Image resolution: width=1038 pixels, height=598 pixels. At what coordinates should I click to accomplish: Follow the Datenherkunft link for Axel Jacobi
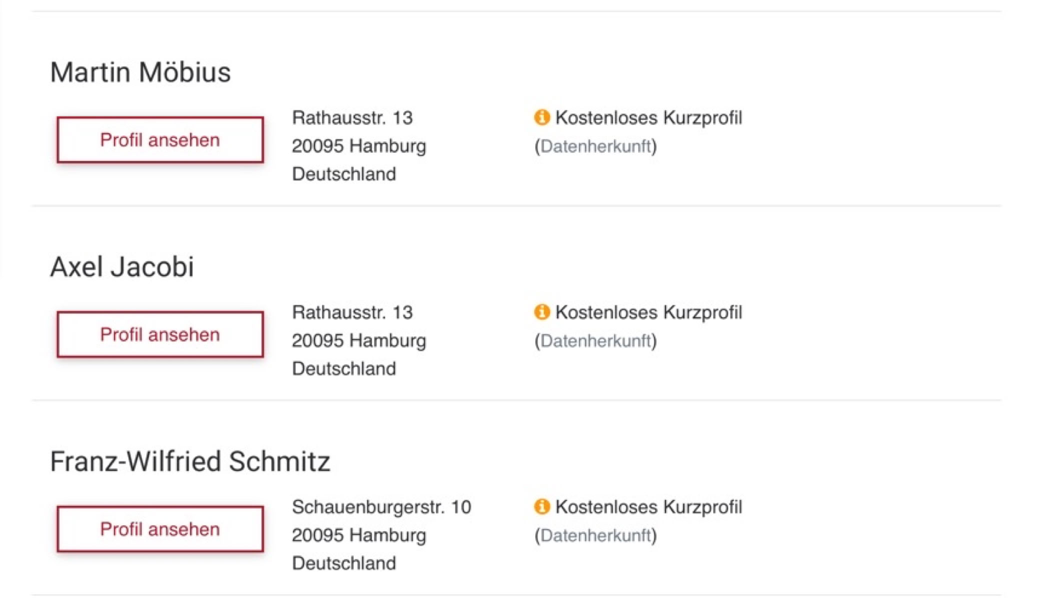(595, 340)
